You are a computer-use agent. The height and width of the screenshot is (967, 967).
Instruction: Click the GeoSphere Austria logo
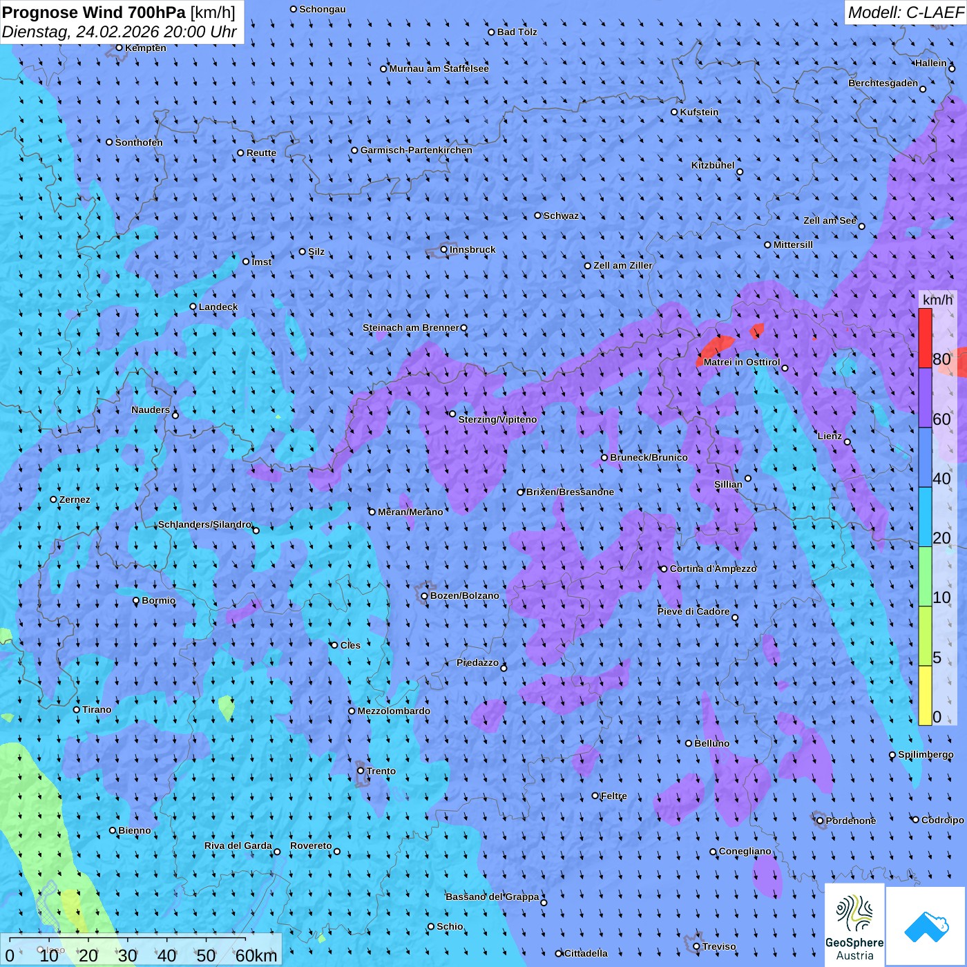[x=854, y=924]
